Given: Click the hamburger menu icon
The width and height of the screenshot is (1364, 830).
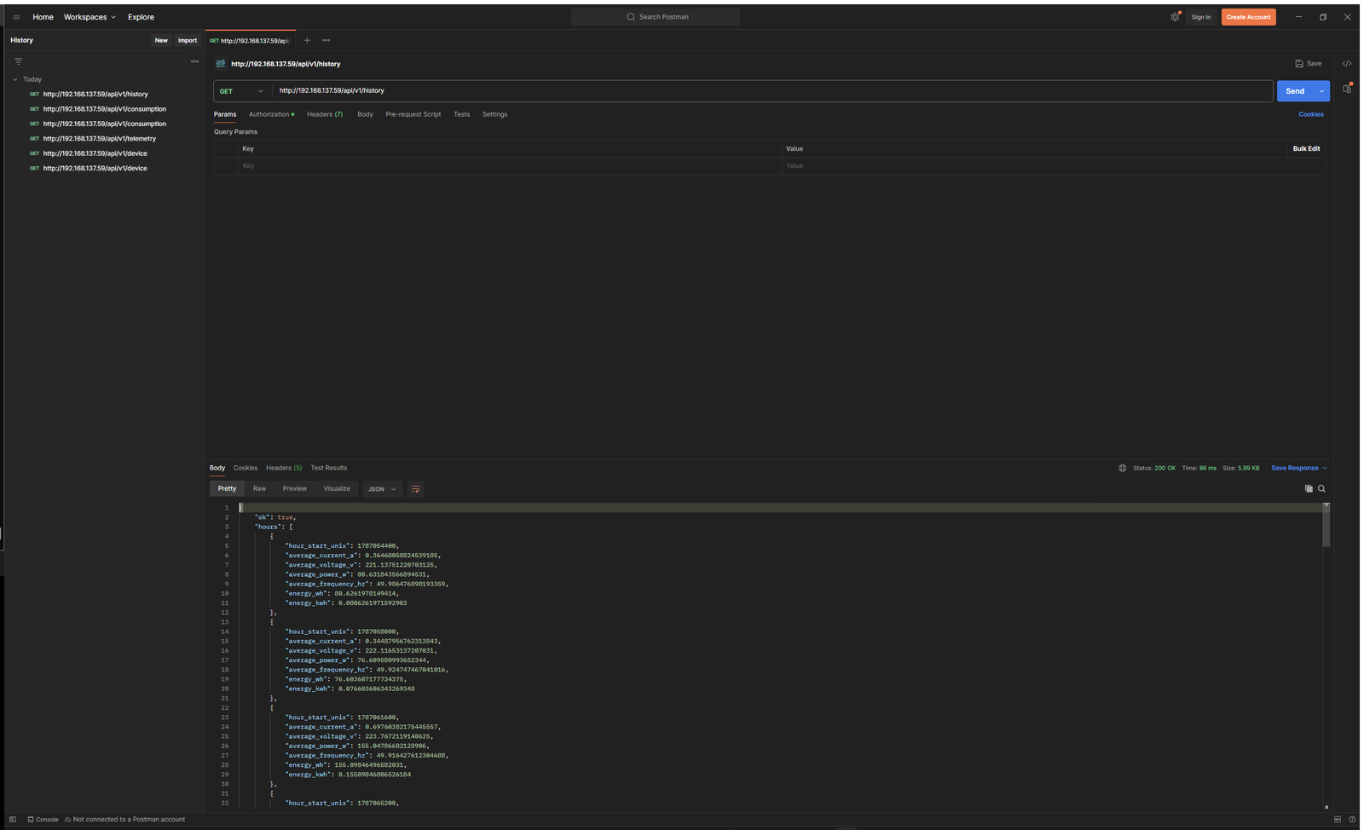Looking at the screenshot, I should pyautogui.click(x=16, y=17).
